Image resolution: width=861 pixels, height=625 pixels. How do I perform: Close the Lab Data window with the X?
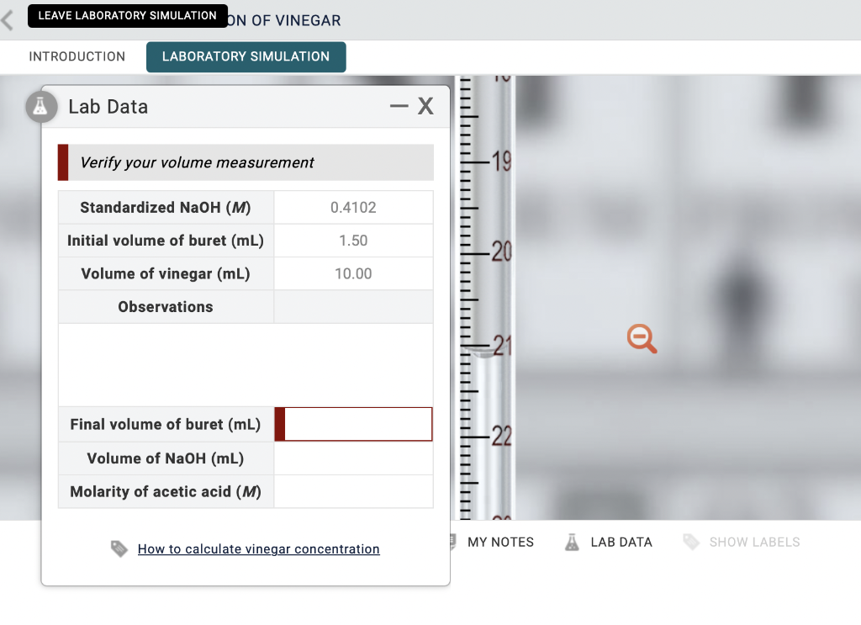(x=425, y=106)
